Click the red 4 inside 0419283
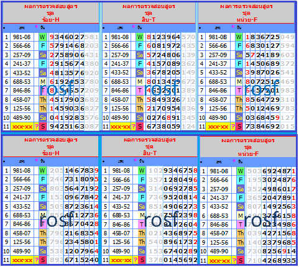 tap(57, 118)
